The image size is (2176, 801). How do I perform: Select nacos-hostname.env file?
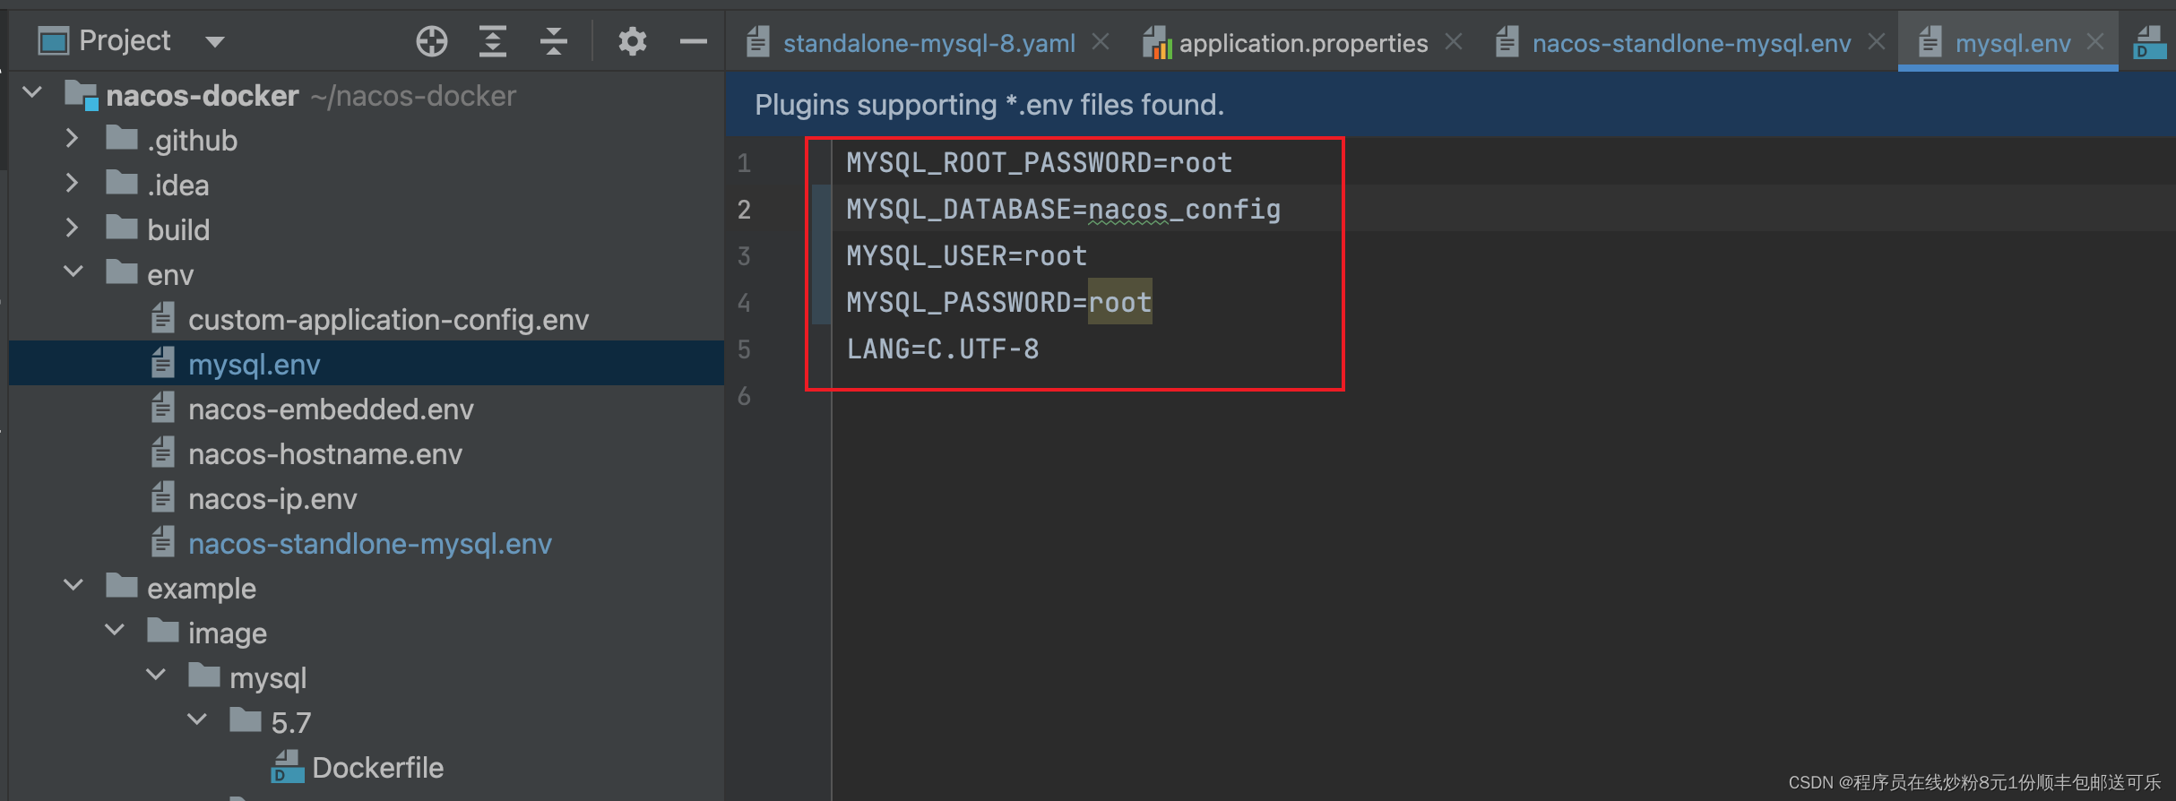pos(325,453)
